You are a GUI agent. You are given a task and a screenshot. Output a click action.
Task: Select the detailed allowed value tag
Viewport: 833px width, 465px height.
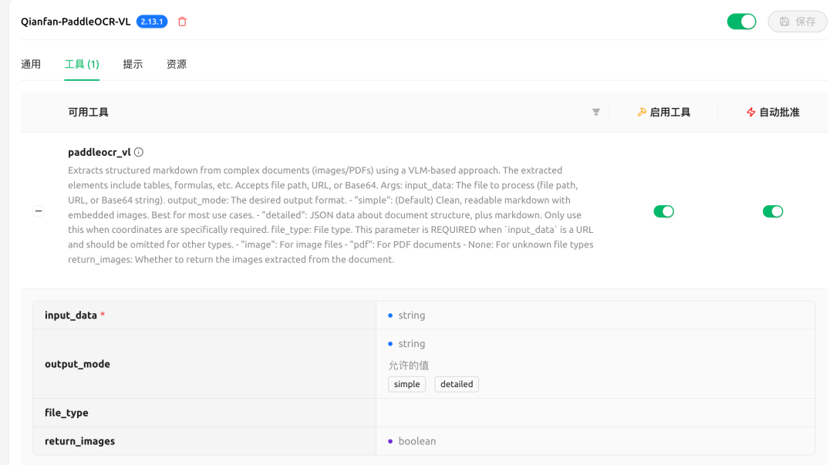(x=457, y=384)
